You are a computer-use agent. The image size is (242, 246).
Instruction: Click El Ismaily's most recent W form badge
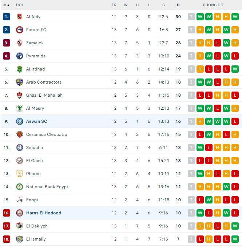pos(235,239)
